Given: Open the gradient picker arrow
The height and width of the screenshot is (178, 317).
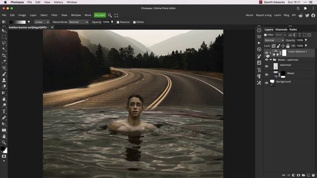Looking at the screenshot, I should tap(29, 22).
